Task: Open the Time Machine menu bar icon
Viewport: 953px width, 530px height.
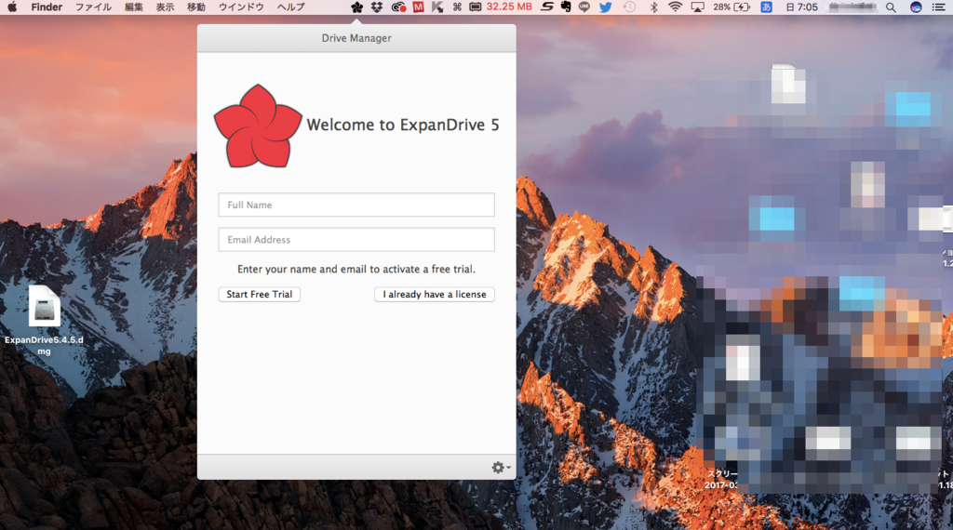Action: pos(630,7)
